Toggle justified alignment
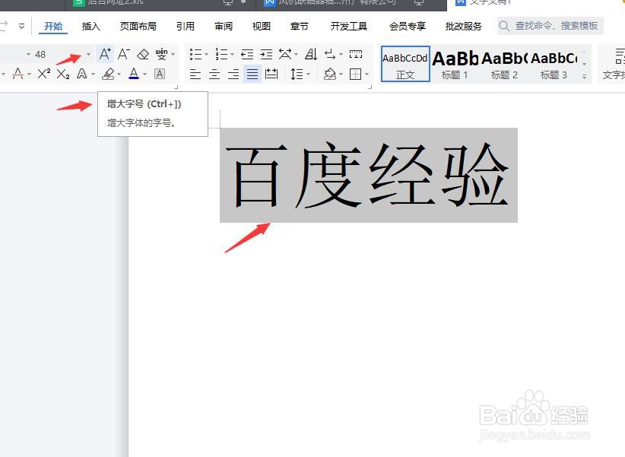 (252, 75)
